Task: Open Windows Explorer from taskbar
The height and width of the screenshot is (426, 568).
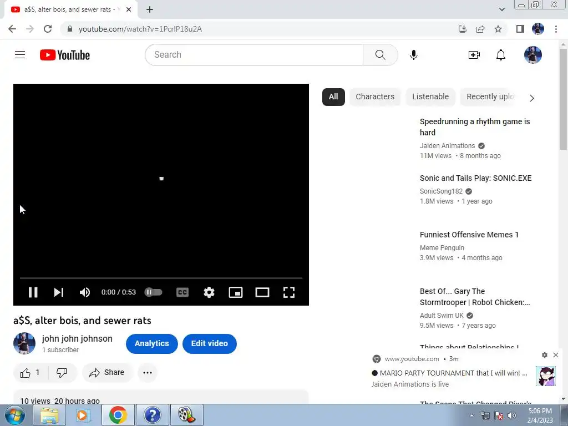Action: point(49,415)
